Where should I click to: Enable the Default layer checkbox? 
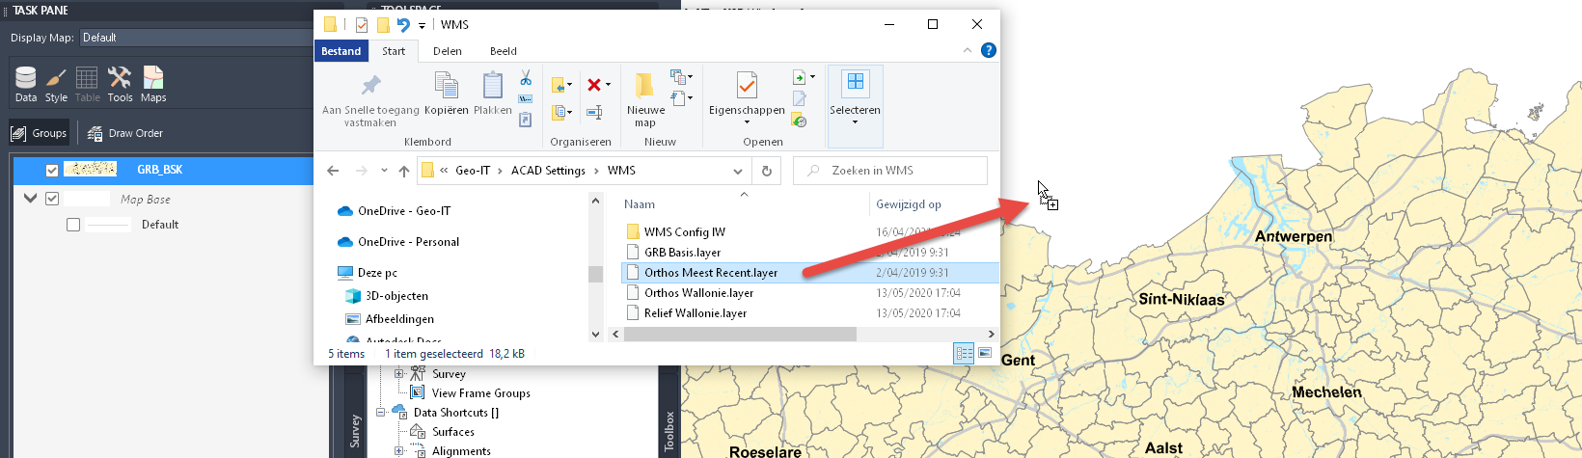pos(73,225)
